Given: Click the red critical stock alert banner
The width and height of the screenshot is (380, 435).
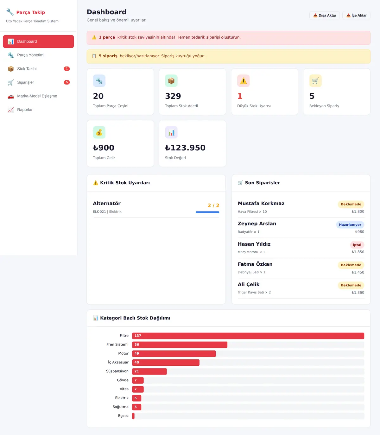Looking at the screenshot, I should click(229, 38).
